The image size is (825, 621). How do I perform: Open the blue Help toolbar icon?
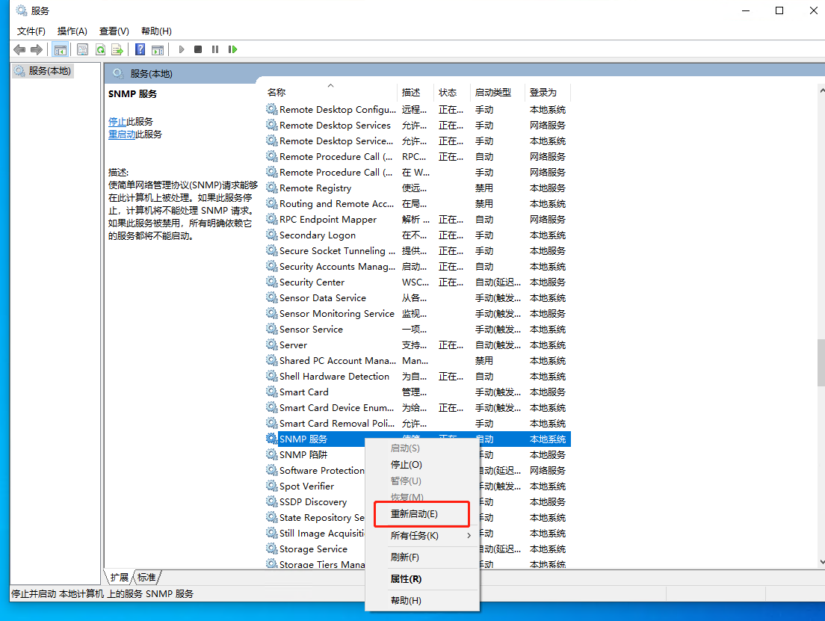click(x=140, y=49)
